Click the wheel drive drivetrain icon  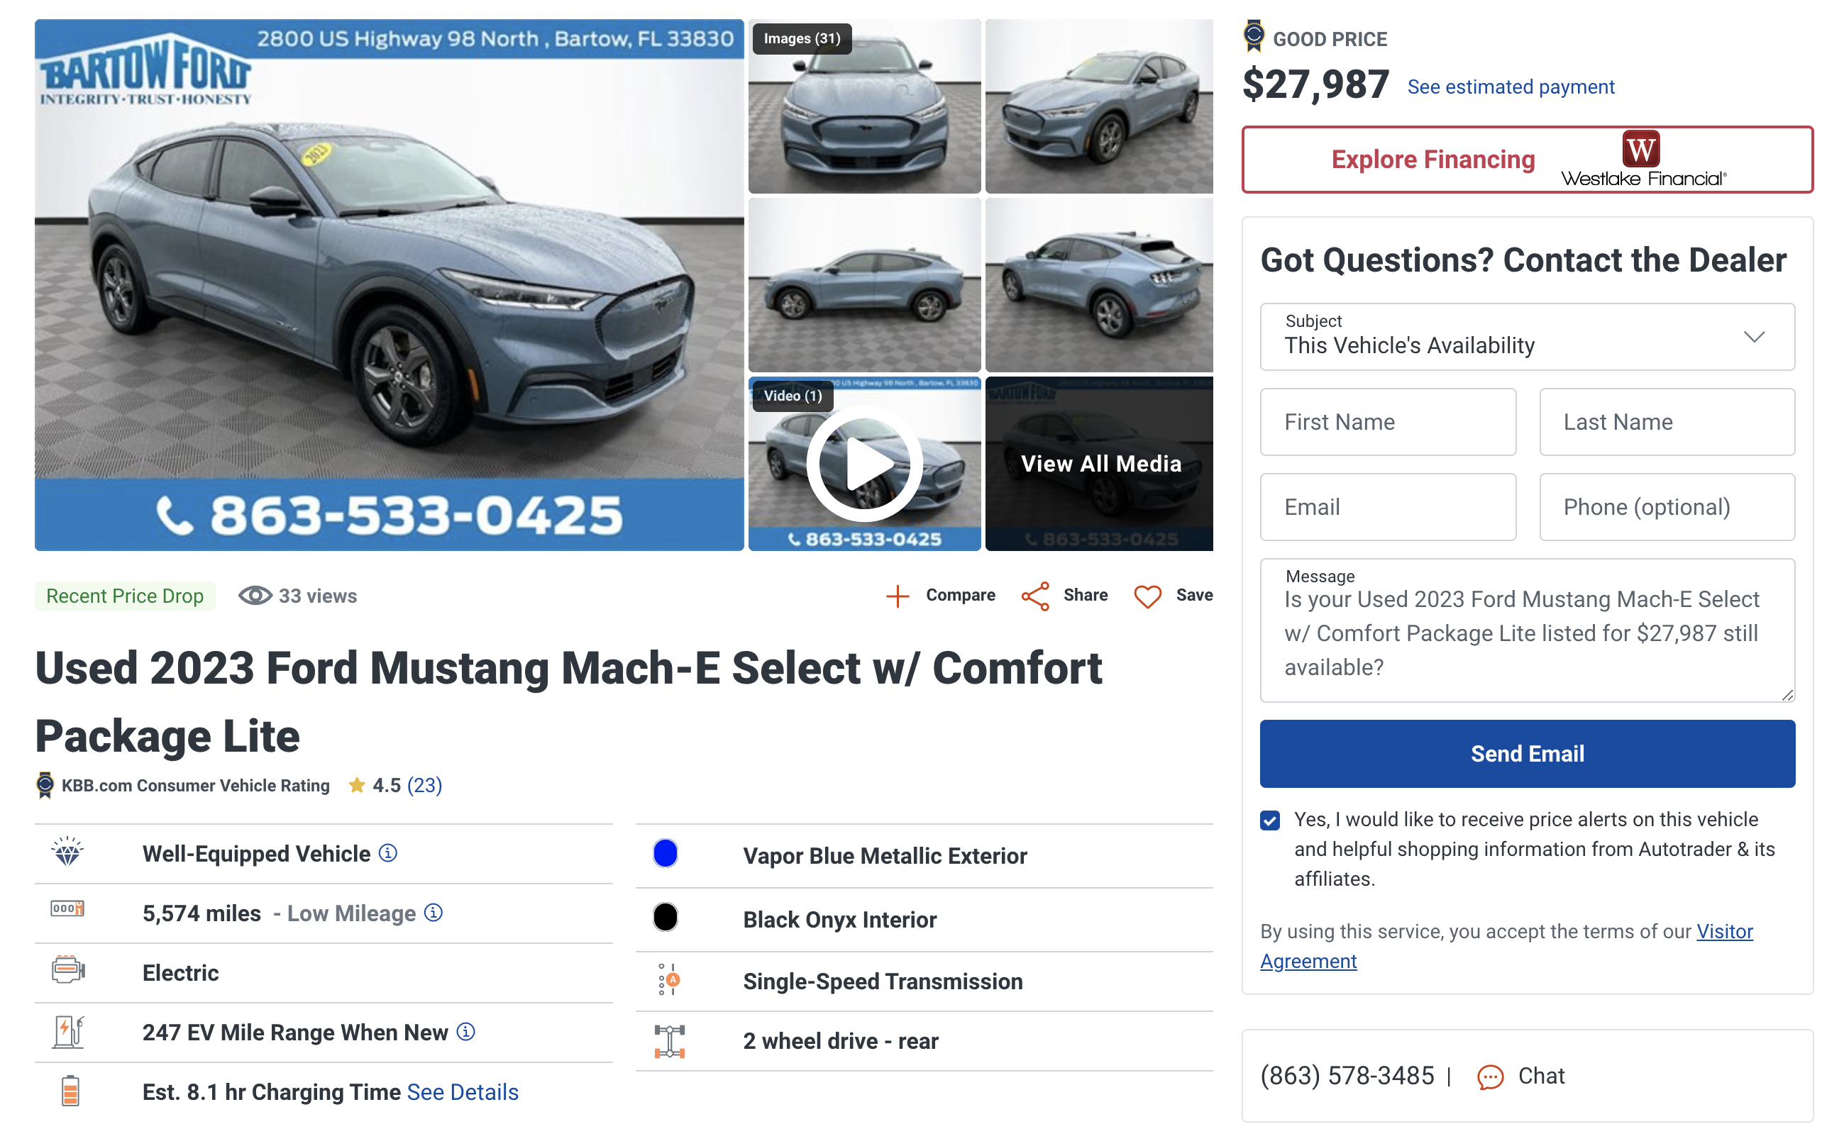pyautogui.click(x=670, y=1041)
